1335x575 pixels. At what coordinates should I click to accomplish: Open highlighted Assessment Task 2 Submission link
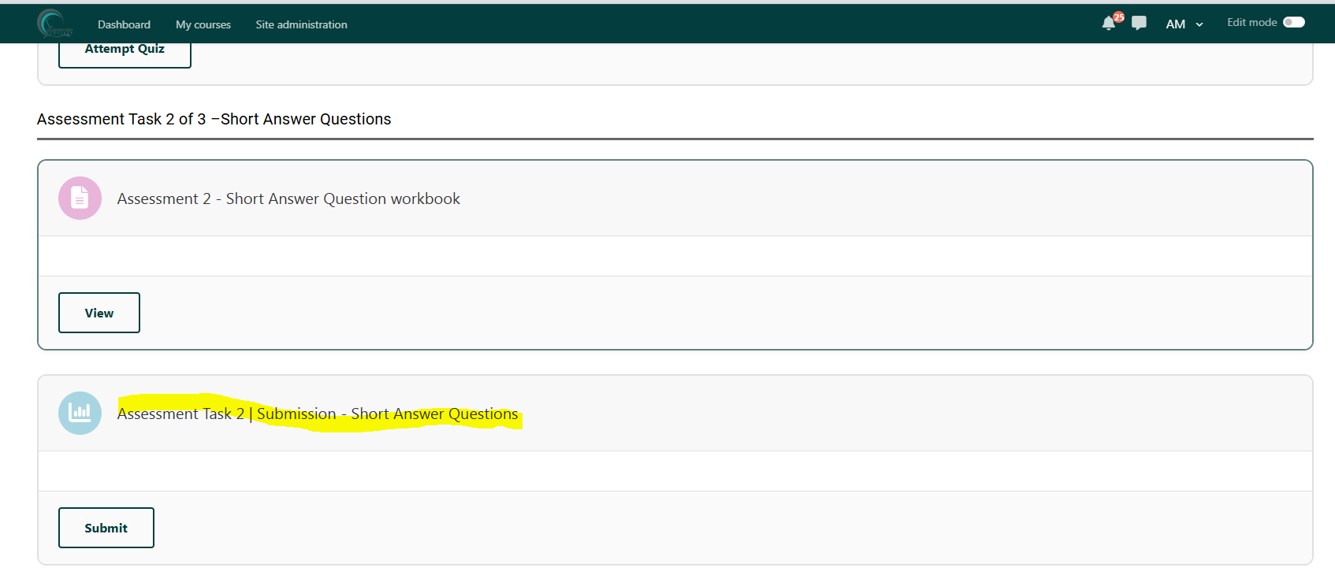(318, 414)
